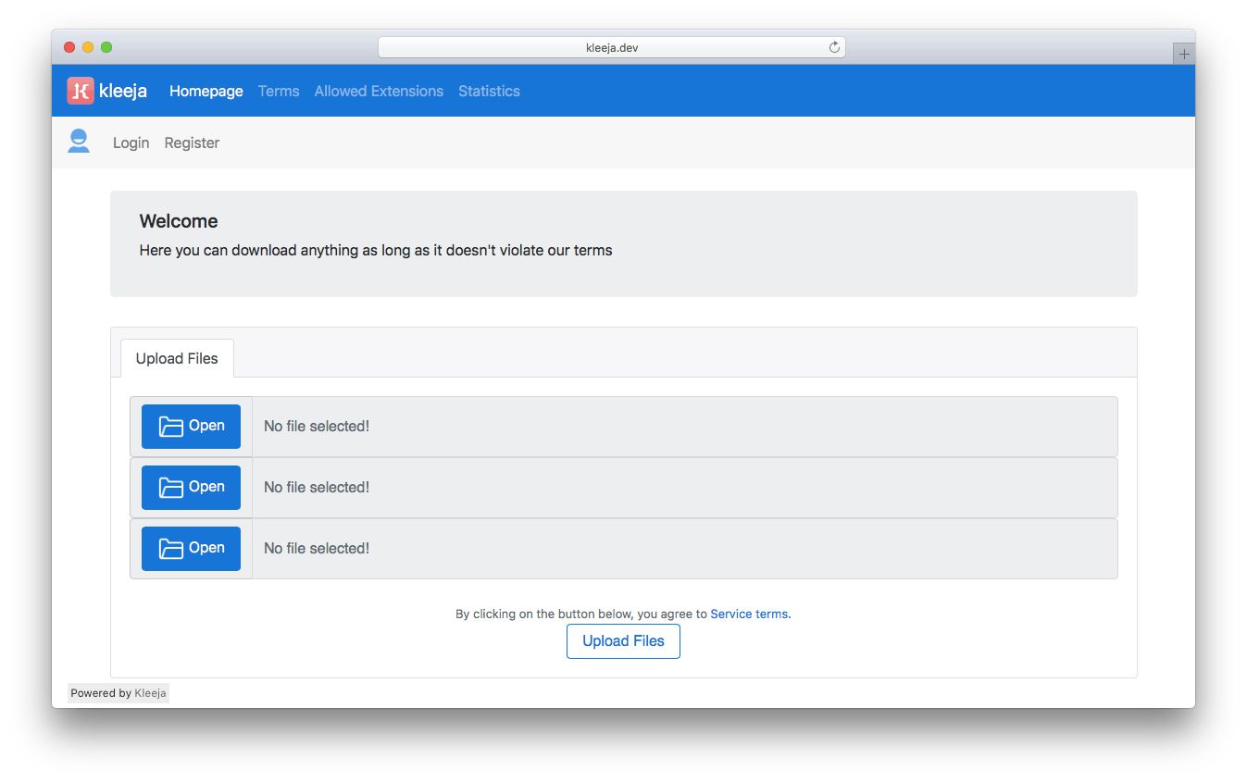Click the reload icon in address bar
This screenshot has height=782, width=1247.
click(834, 47)
